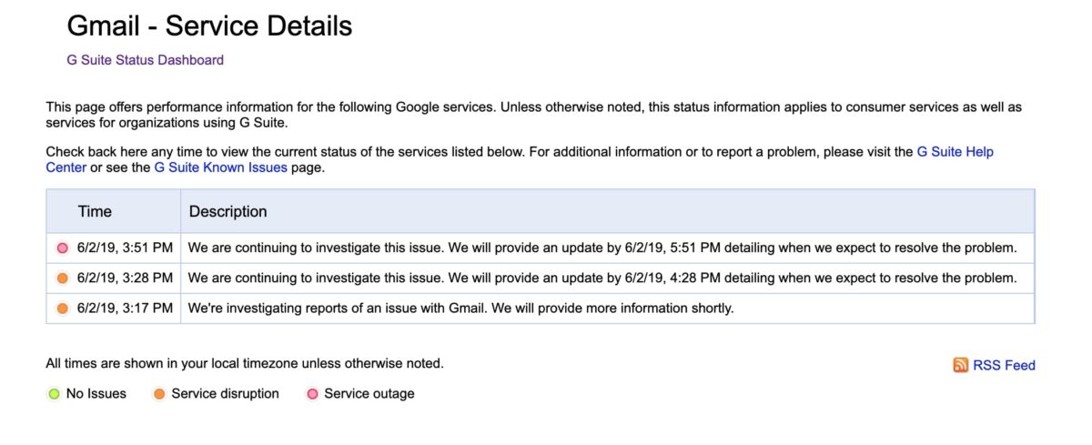Click the orange Service disruption legend dot

pos(159,394)
